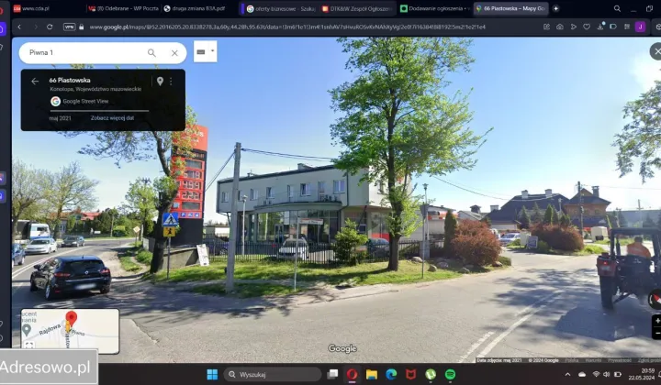
Task: Open three-dot menu in Street View panel
Action: coord(171,82)
